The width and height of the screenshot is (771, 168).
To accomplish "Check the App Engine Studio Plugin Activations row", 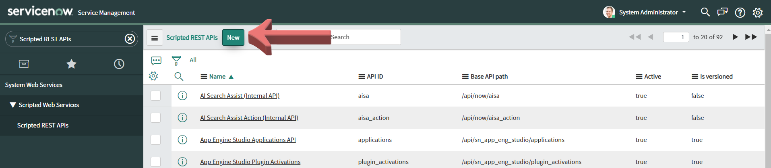I will [155, 162].
